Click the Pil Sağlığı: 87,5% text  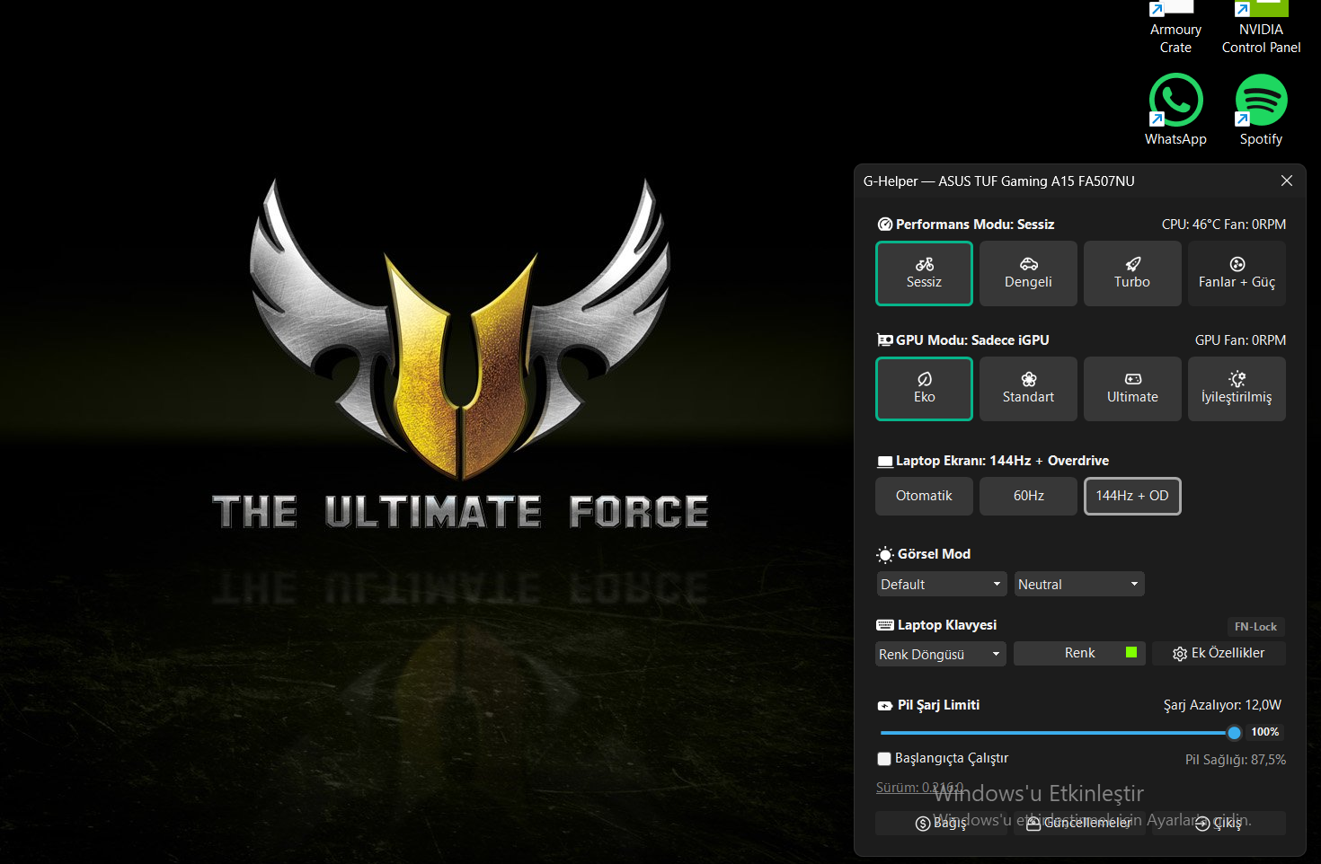(1236, 760)
